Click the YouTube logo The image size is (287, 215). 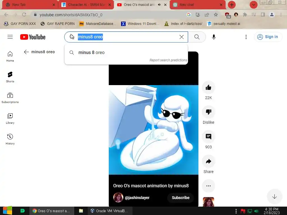(x=33, y=37)
